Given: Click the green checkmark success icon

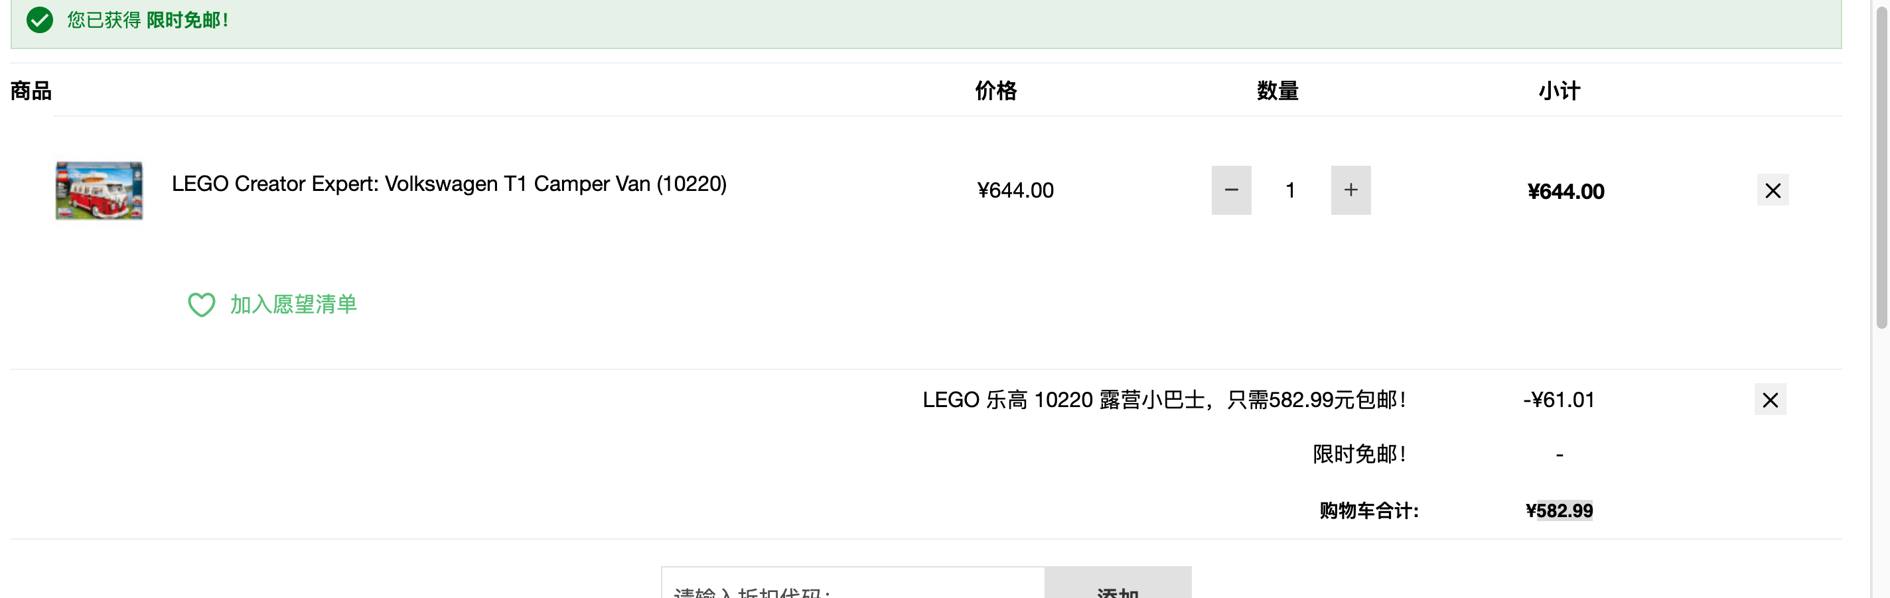Looking at the screenshot, I should tap(40, 20).
